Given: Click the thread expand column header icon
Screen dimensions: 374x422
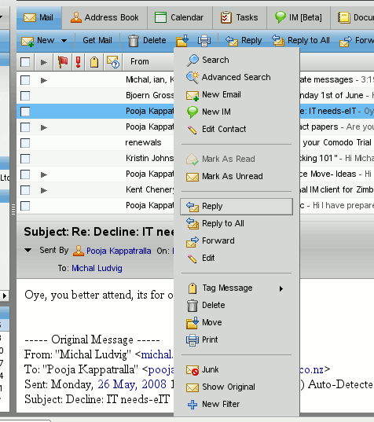Looking at the screenshot, I should (x=44, y=62).
